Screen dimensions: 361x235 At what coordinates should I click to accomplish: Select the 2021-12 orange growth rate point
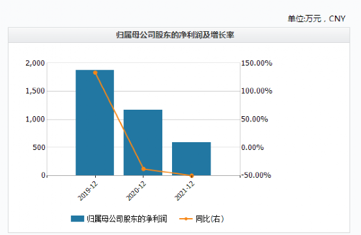[192, 176]
